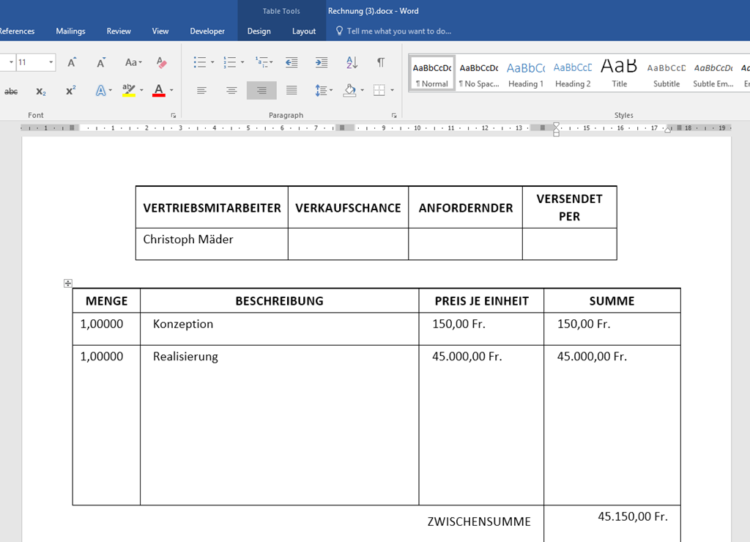Screen dimensions: 750x542
Task: Click the Tell me what you want search box
Action: 398,31
